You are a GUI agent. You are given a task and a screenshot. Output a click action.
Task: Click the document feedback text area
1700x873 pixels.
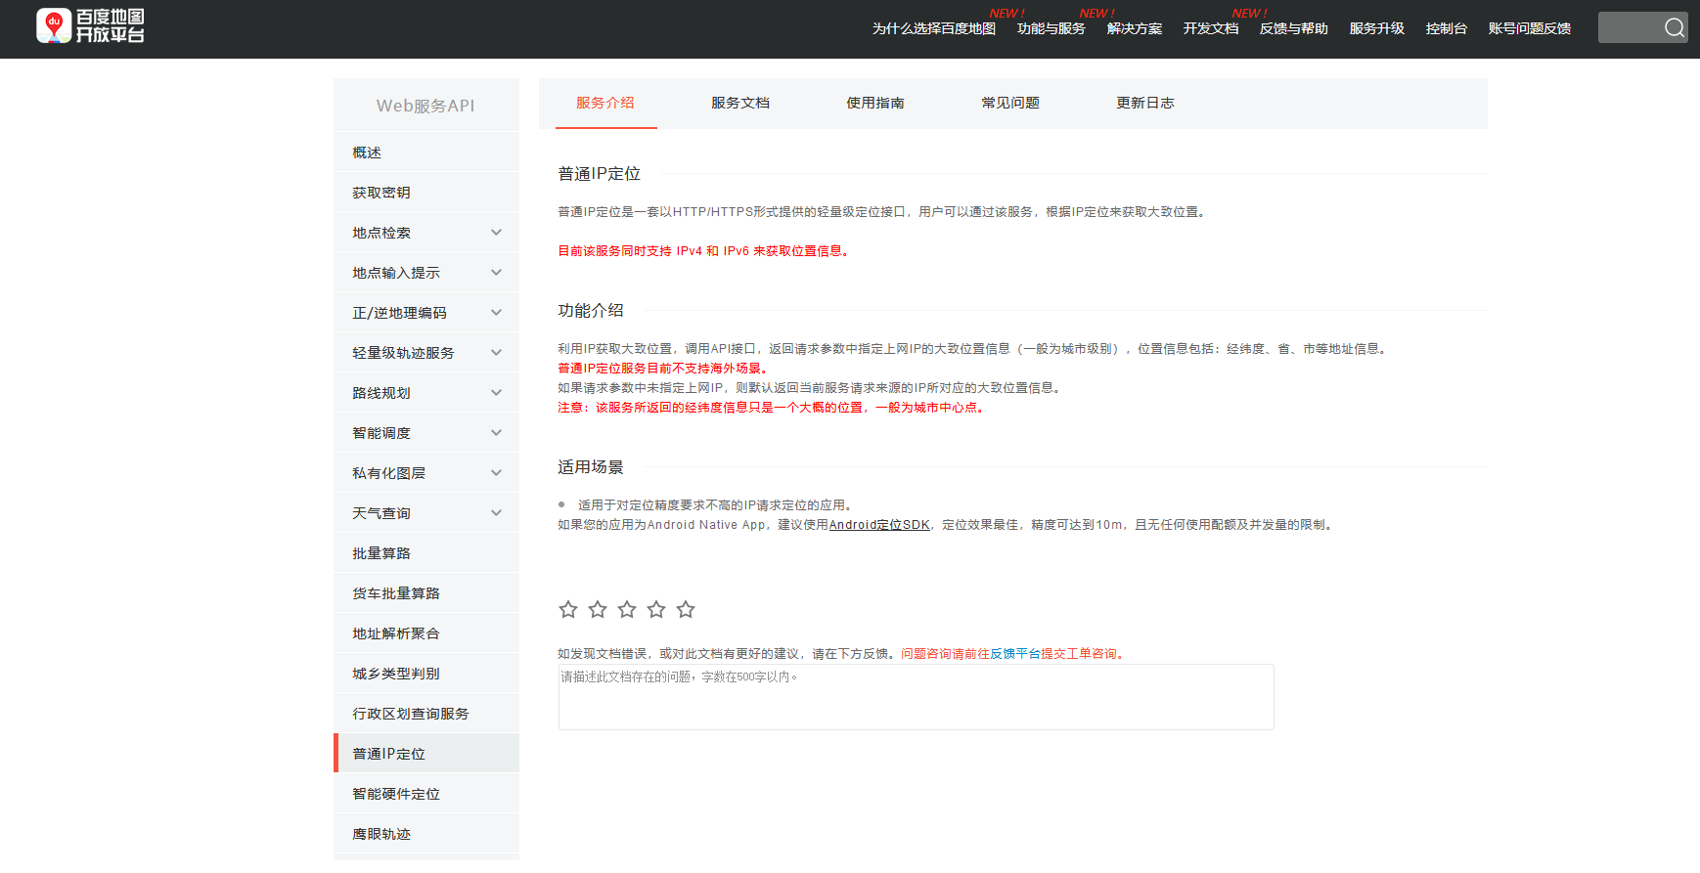(916, 697)
